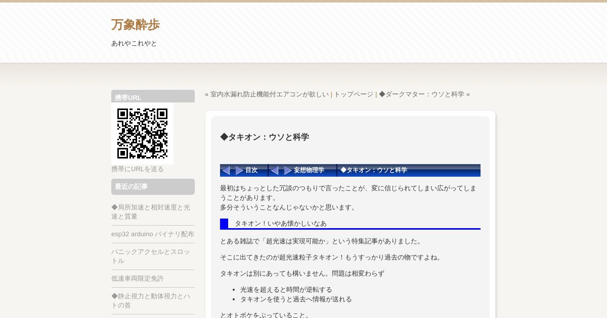Open recent article ◆局所加速と相対速度と光速と質量
The image size is (607, 318).
click(x=151, y=212)
